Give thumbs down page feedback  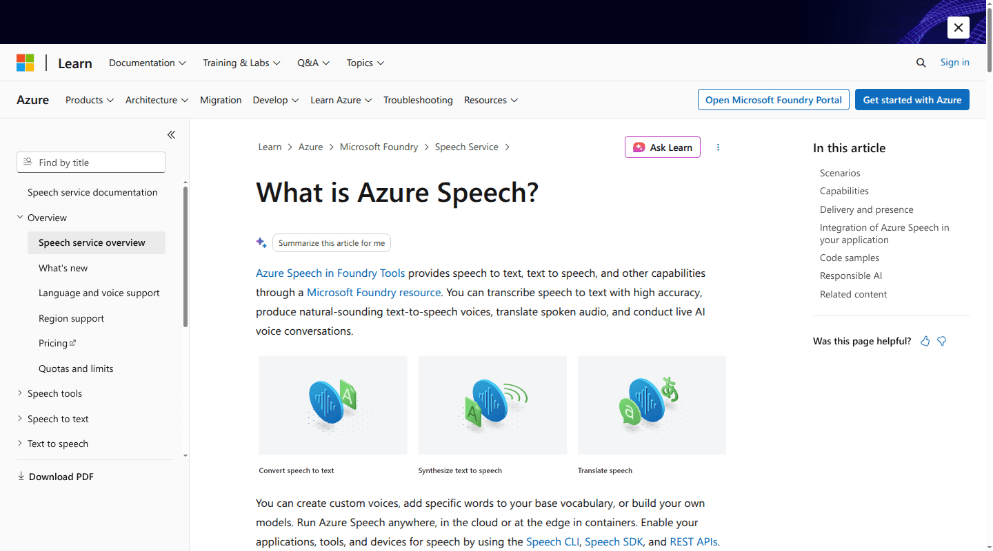pyautogui.click(x=942, y=341)
